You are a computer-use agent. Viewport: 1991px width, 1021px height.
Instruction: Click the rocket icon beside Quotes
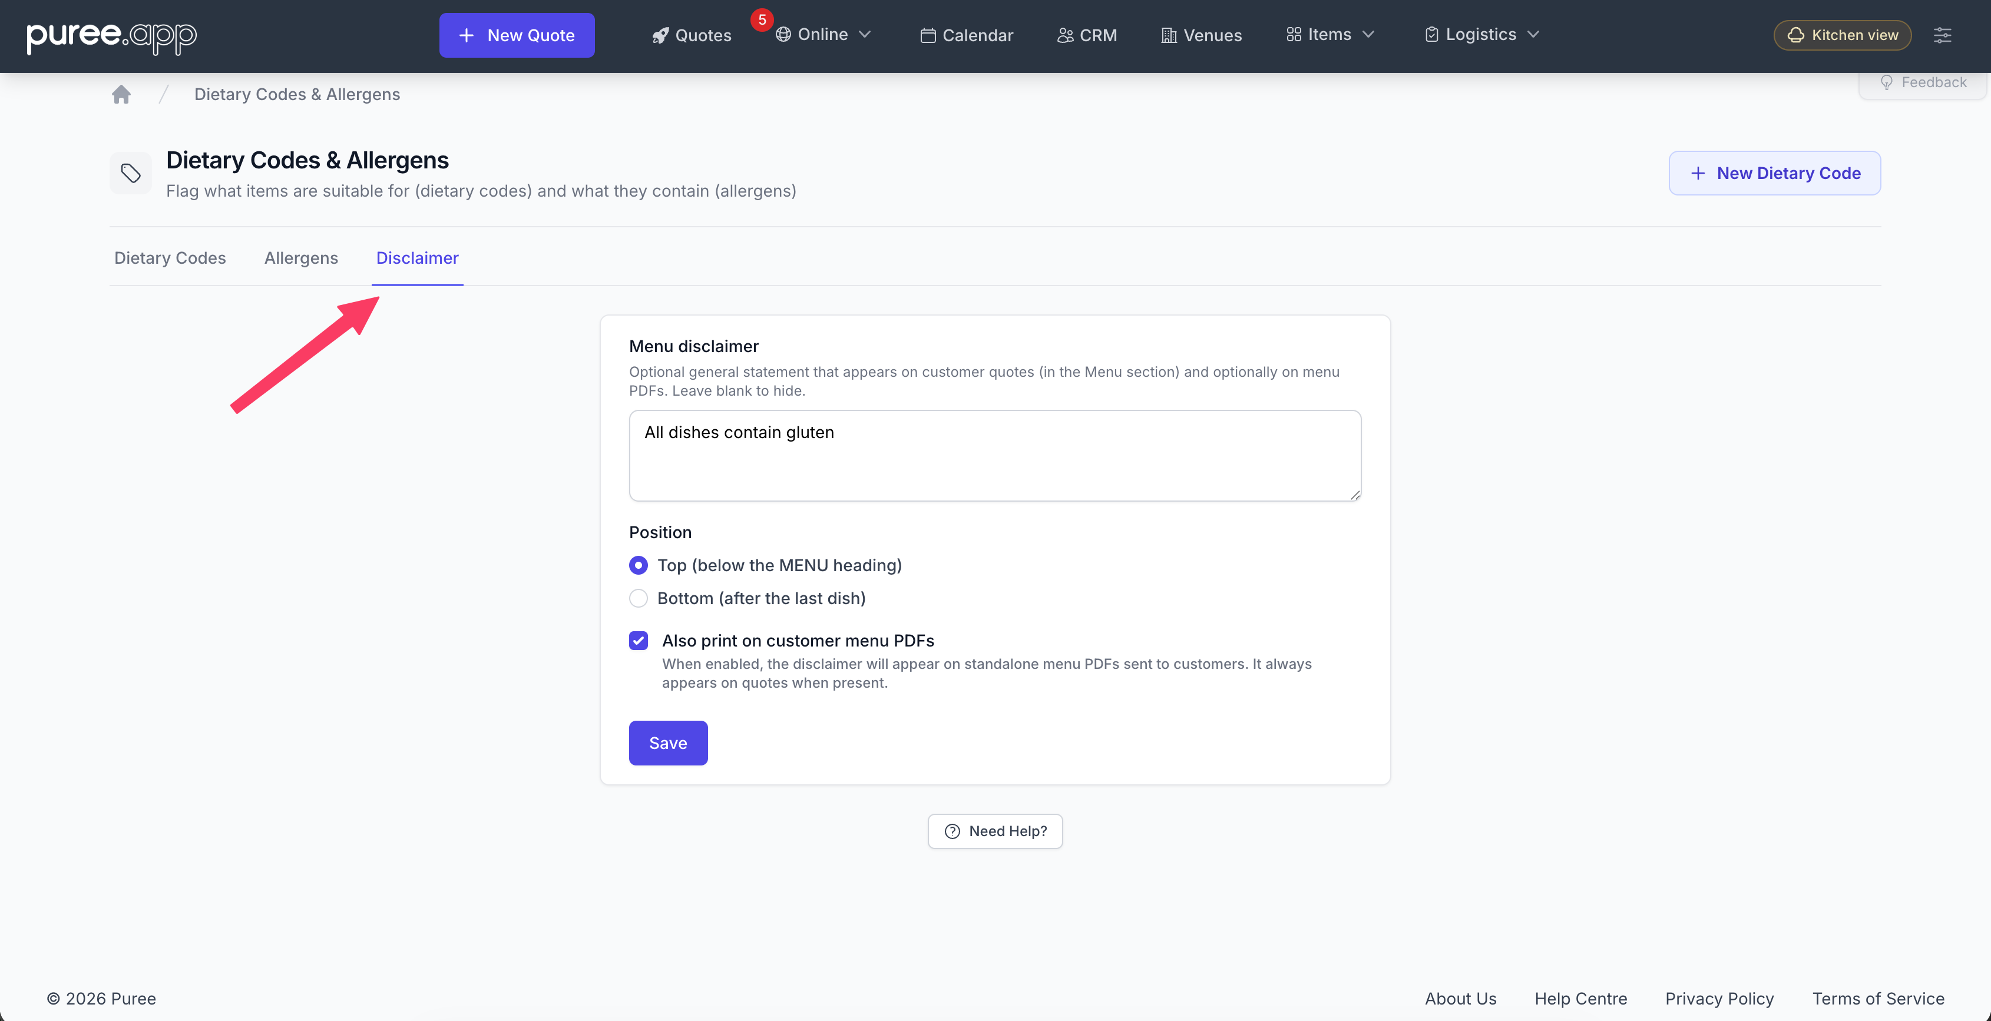660,35
